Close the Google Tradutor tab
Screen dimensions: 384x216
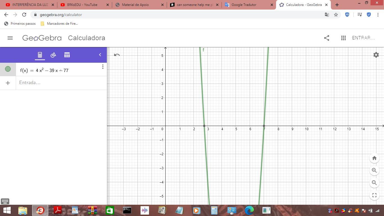272,5
